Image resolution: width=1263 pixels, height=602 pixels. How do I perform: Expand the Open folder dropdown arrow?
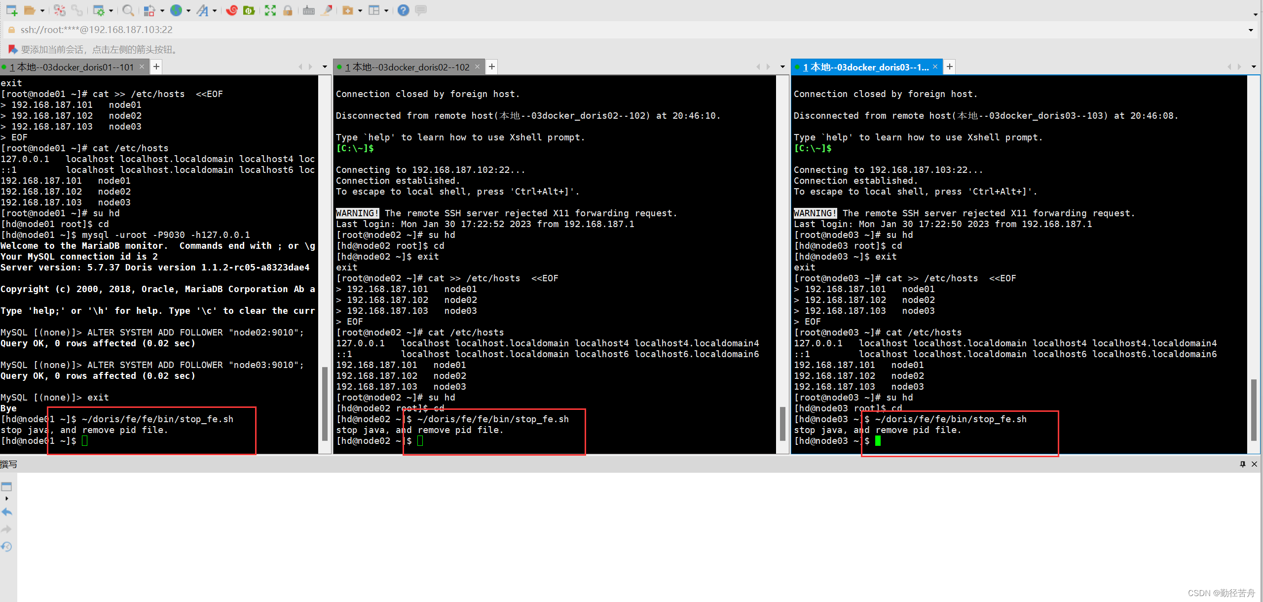pyautogui.click(x=42, y=10)
